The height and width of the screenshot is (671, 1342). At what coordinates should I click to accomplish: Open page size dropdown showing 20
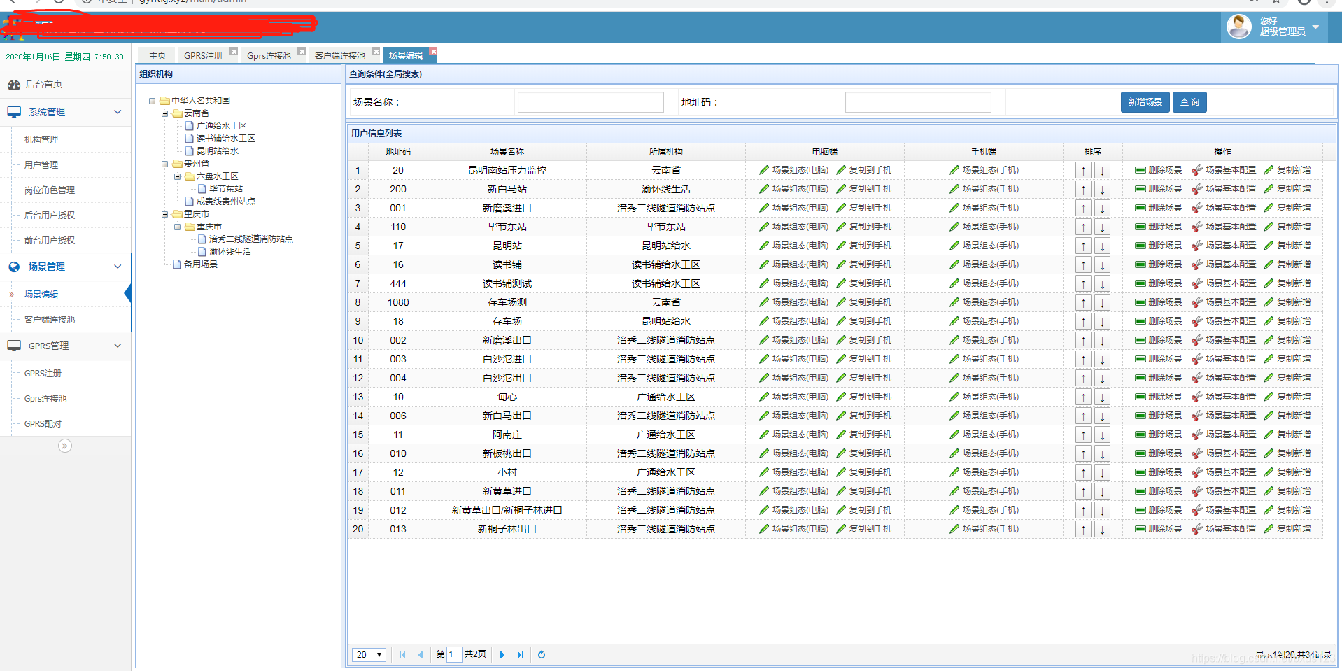369,655
